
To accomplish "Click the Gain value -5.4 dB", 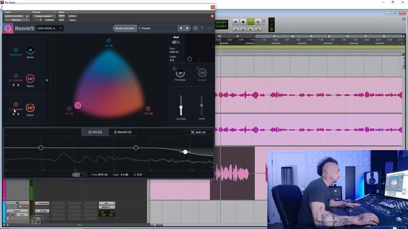I will coord(124,175).
